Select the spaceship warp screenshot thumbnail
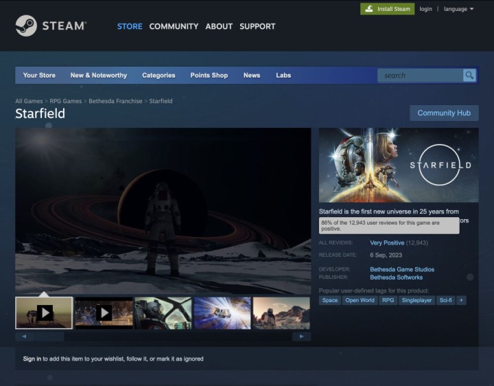Viewport: 494px width, 386px height. [x=222, y=313]
